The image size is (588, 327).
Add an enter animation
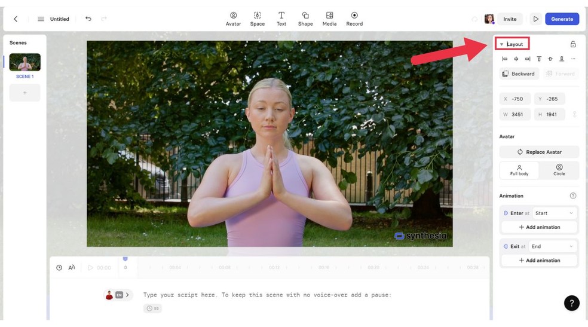point(539,227)
